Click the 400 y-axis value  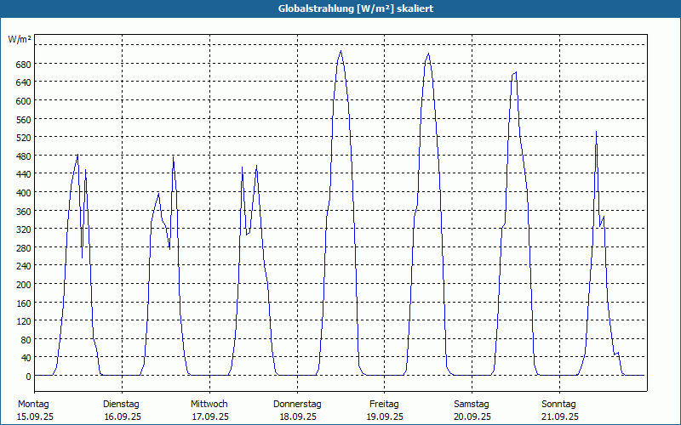[x=24, y=193]
